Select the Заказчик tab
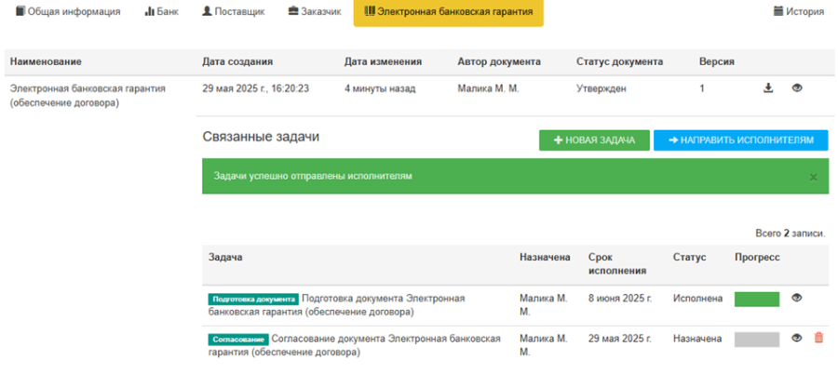Viewport: 838px width, 374px height. point(315,12)
